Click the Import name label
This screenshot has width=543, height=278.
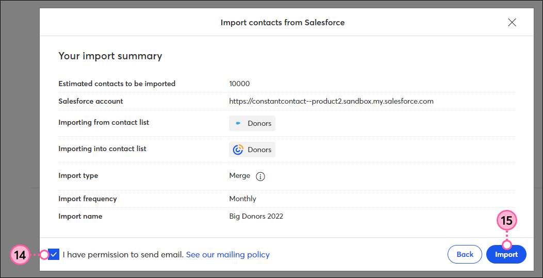[80, 217]
